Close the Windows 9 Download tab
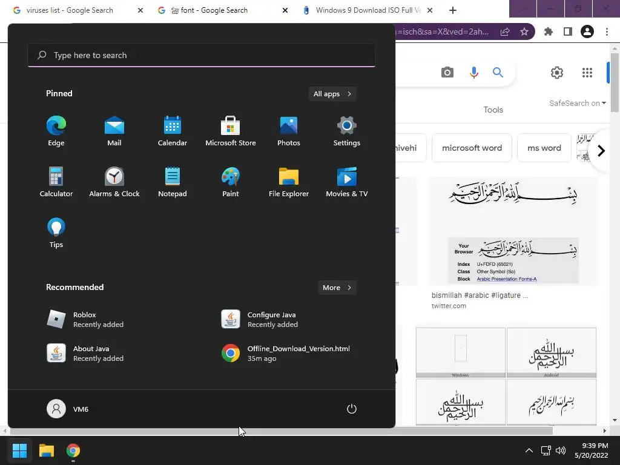Viewport: 620px width, 465px height. coord(430,10)
